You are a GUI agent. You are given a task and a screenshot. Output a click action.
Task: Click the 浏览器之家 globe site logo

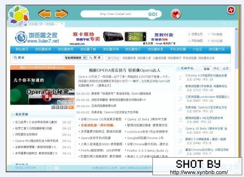pyautogui.click(x=37, y=37)
